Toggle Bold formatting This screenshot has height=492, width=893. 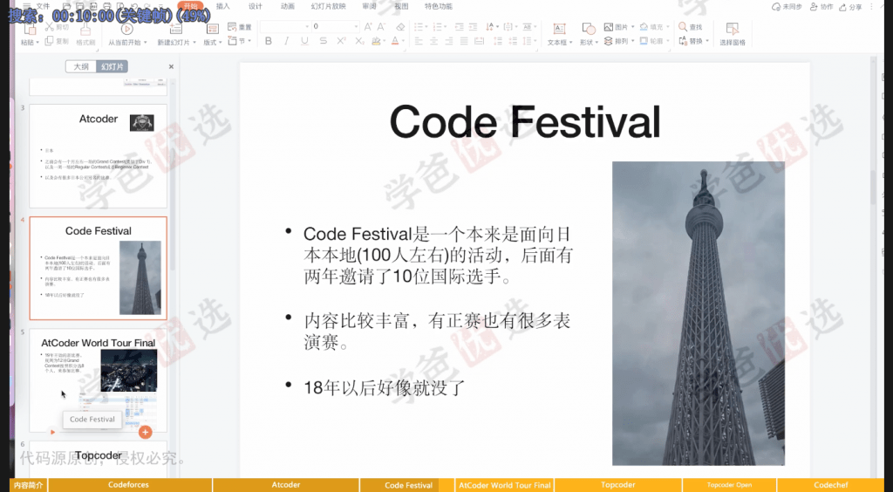point(269,41)
